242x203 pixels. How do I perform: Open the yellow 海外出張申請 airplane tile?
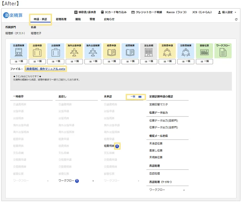(x=74, y=51)
